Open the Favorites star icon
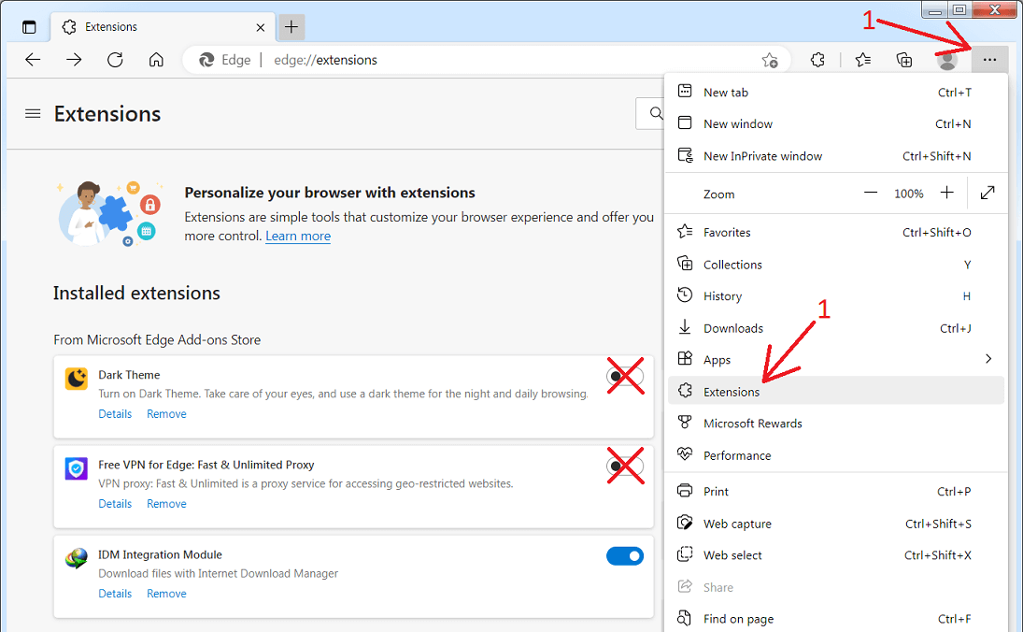This screenshot has height=632, width=1023. tap(861, 59)
